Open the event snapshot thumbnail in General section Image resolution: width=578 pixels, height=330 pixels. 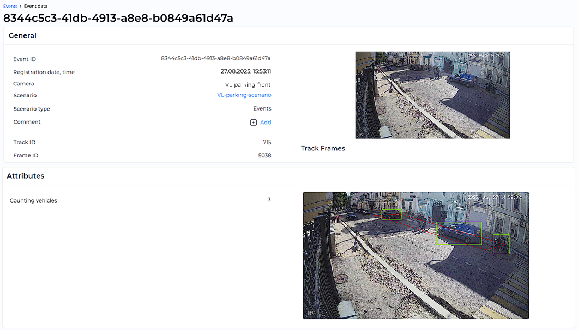pyautogui.click(x=432, y=95)
